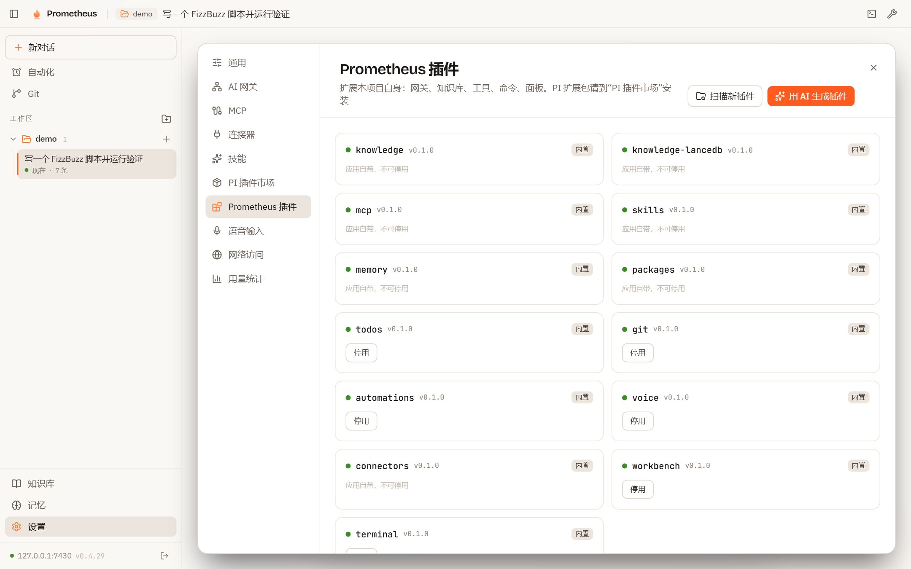Image resolution: width=911 pixels, height=569 pixels.
Task: Disable the git plugin with 停用
Action: pyautogui.click(x=638, y=353)
